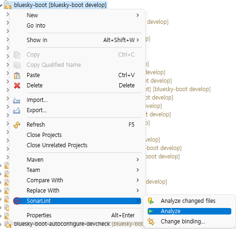
Task: Click the SonarLint submenu arrow
Action: tap(138, 201)
